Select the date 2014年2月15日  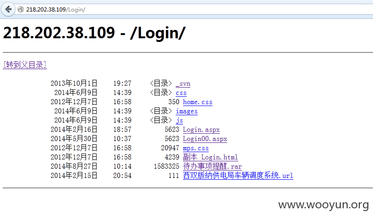pos(74,176)
